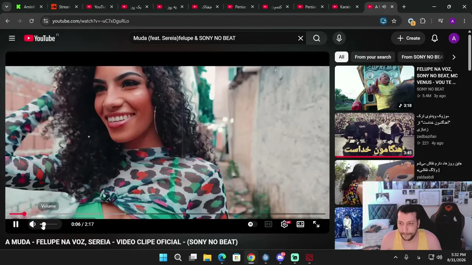Click the Create button

(409, 38)
